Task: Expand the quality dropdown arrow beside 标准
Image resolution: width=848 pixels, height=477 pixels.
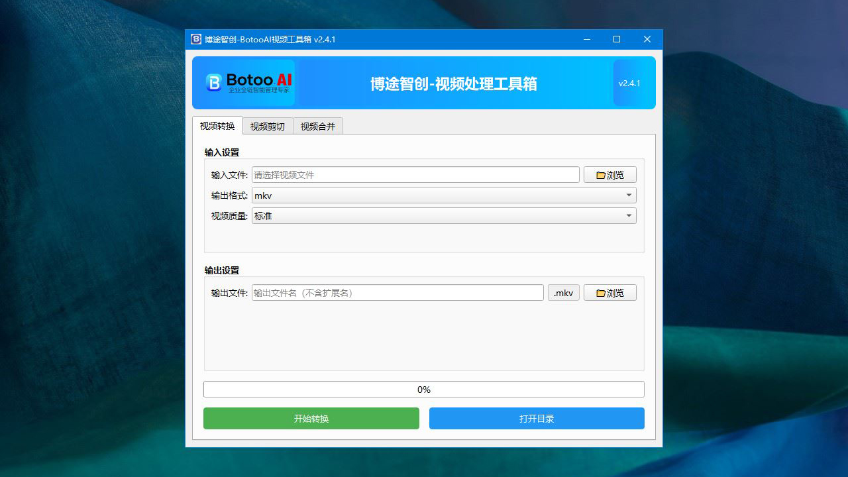Action: (x=628, y=215)
